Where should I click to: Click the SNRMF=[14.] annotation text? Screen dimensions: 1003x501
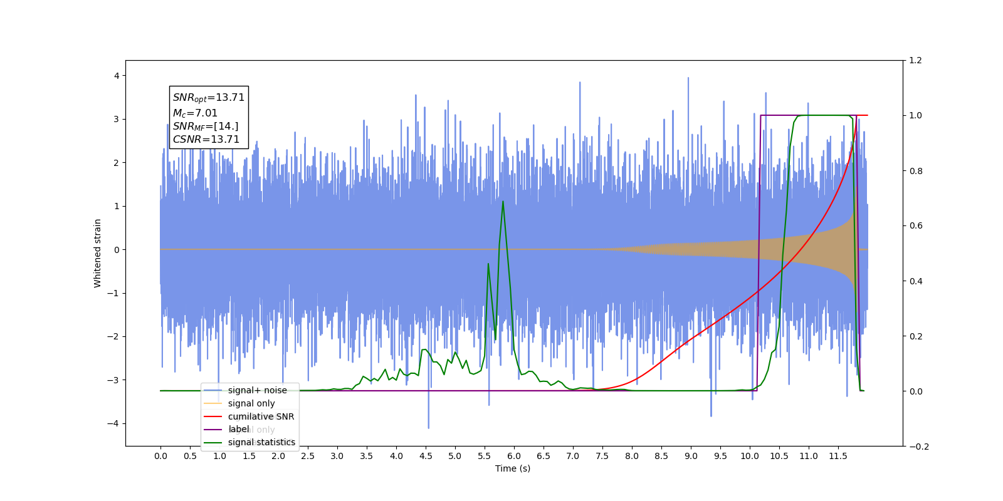pyautogui.click(x=206, y=127)
